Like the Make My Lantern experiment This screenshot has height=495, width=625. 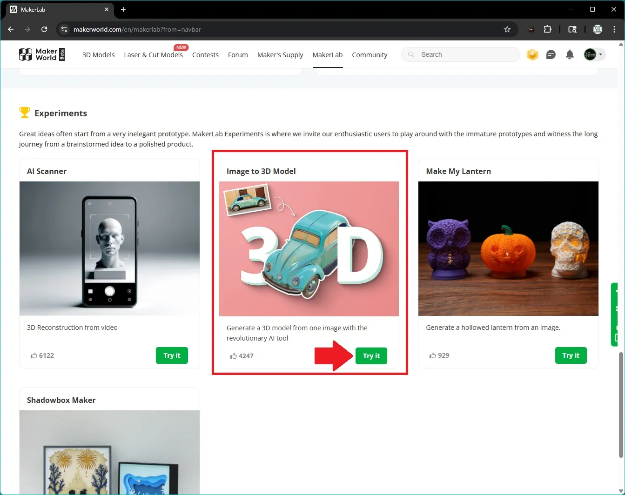coord(432,355)
